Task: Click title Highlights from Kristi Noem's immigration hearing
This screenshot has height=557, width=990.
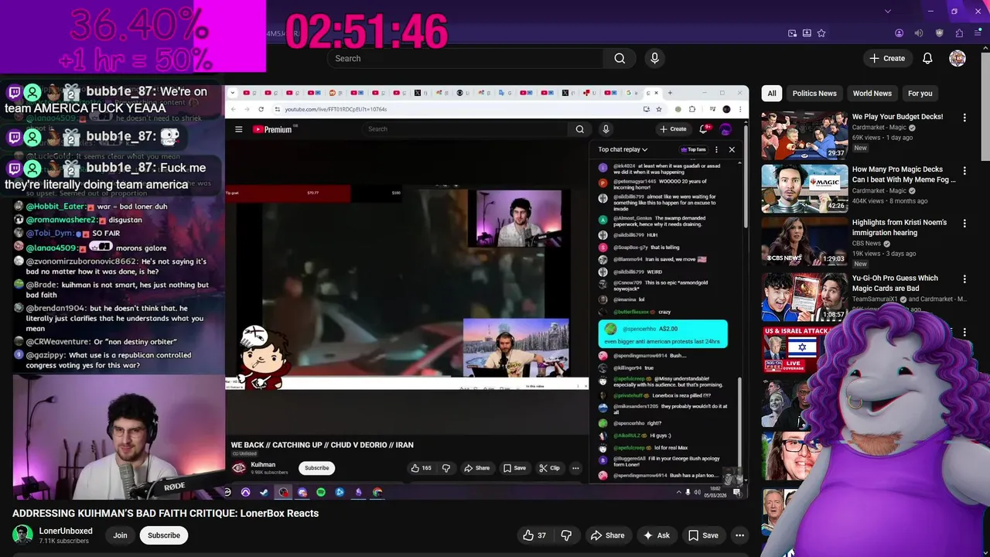Action: point(900,227)
